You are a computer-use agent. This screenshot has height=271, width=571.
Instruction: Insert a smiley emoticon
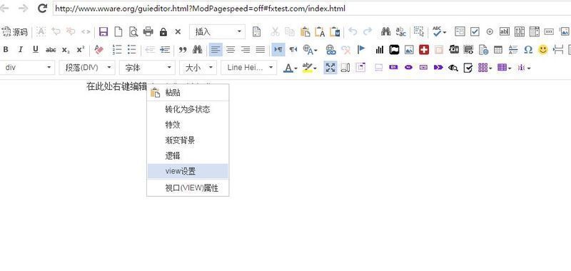[543, 49]
